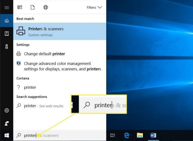The image size is (193, 141).
Task: Filter results by Documents icon
Action: (32, 7)
